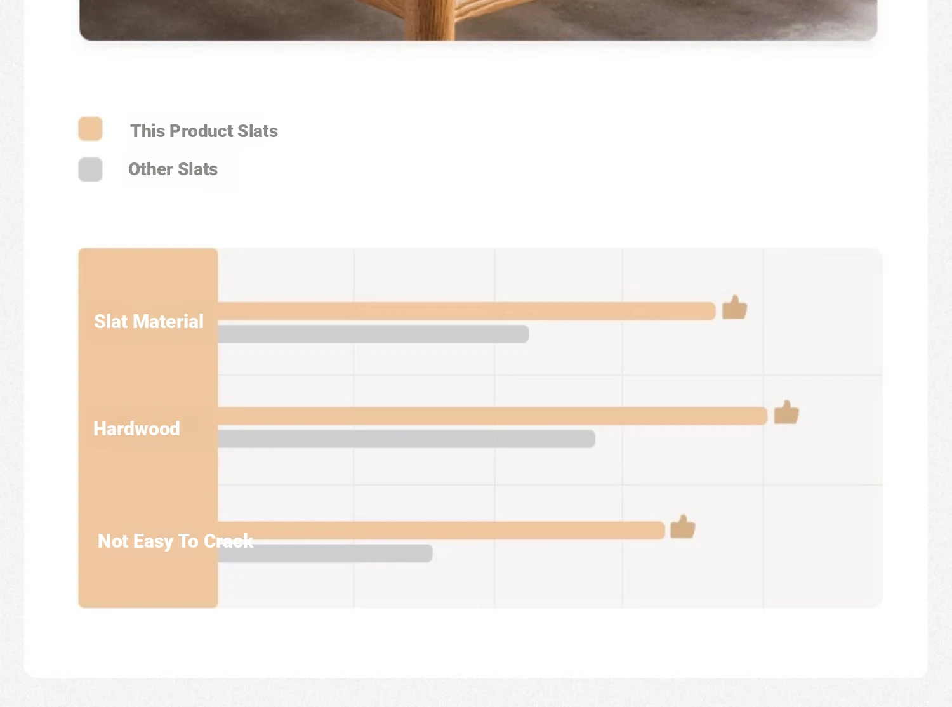This screenshot has height=707, width=952.
Task: Click the gray bar in Slat Material row
Action: [x=373, y=334]
